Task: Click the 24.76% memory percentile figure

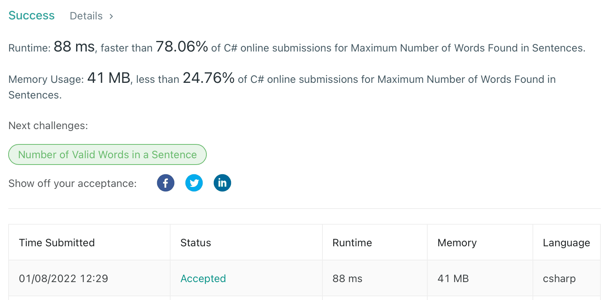Action: 208,78
